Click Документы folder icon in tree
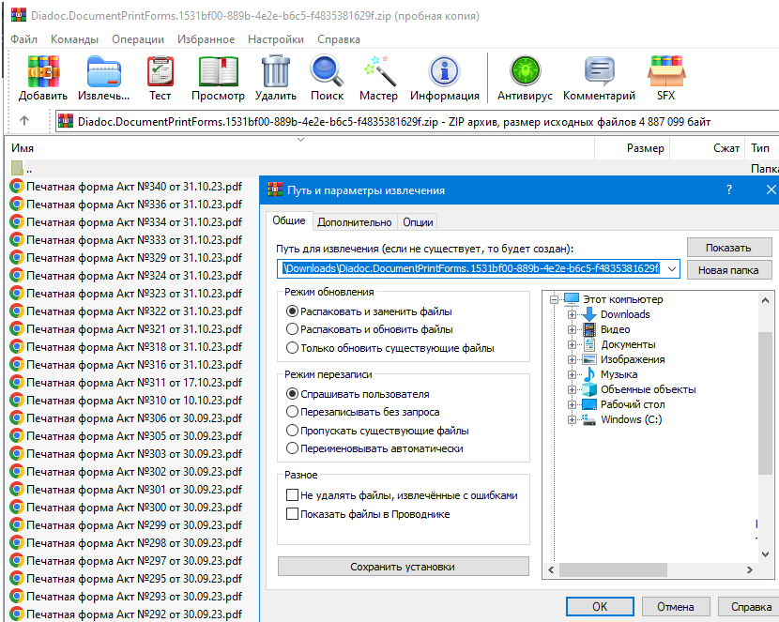 pos(589,344)
